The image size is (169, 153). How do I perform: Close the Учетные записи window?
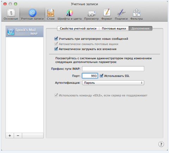(x=5, y=4)
